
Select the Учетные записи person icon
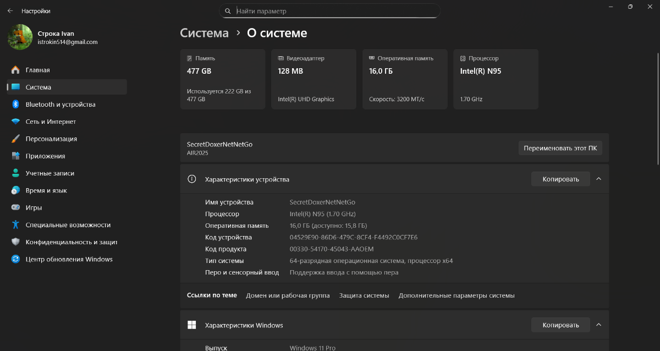15,173
